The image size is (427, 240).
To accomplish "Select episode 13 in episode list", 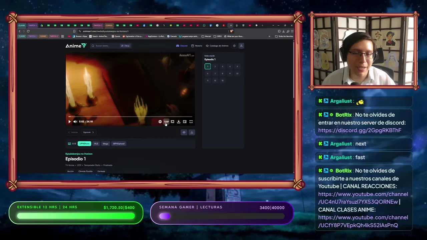I will click(x=223, y=80).
